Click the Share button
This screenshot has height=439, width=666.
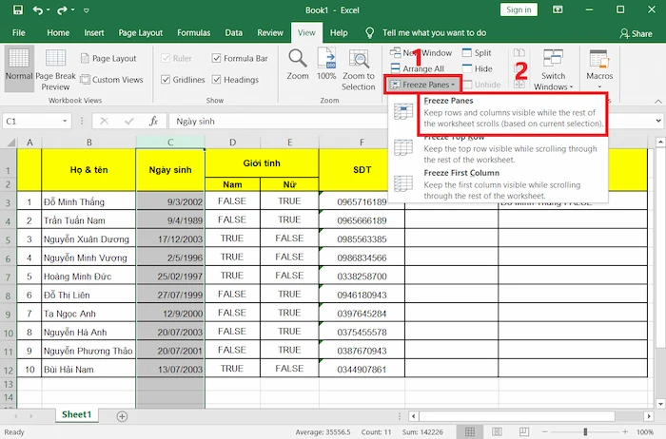(x=636, y=33)
